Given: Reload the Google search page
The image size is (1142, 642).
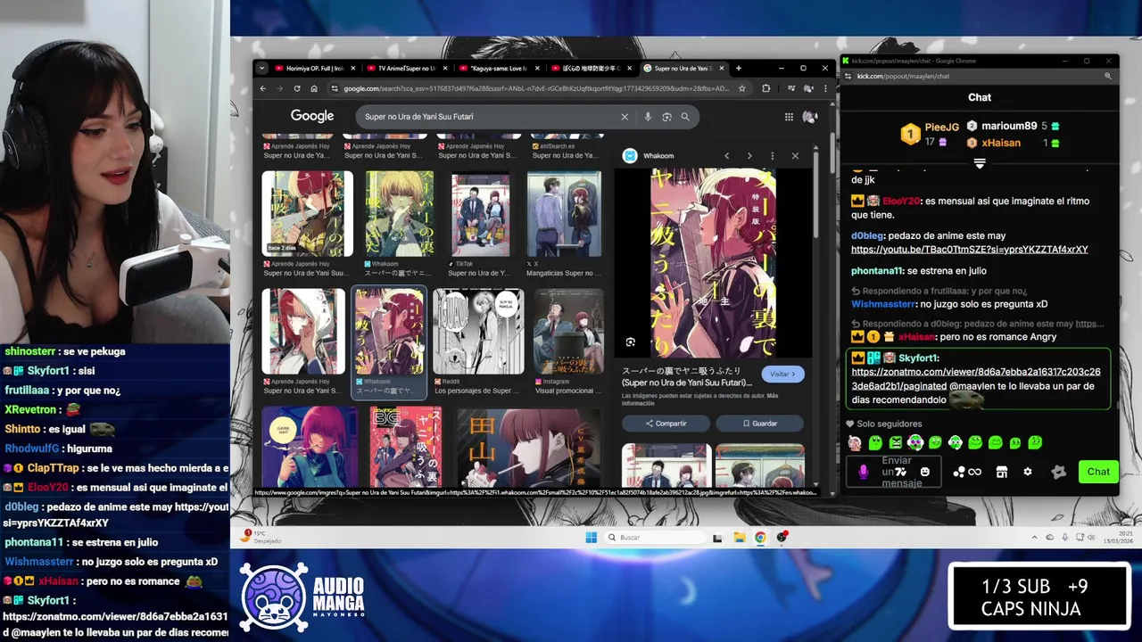Looking at the screenshot, I should pos(297,88).
